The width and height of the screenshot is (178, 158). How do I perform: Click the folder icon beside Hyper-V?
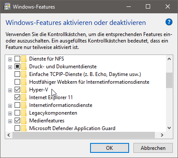click(x=24, y=90)
